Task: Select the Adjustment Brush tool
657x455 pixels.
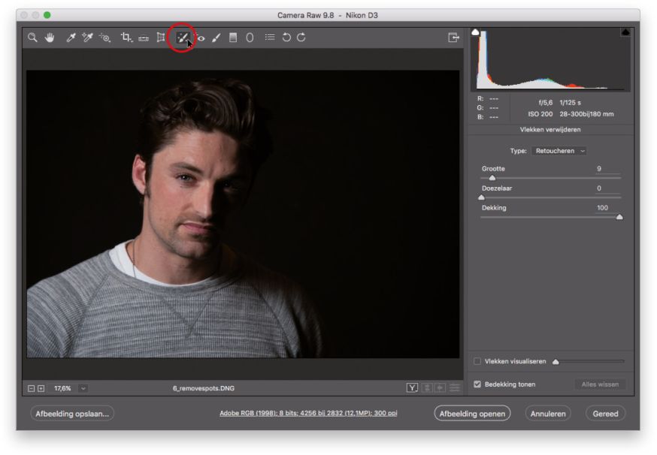Action: pyautogui.click(x=216, y=38)
